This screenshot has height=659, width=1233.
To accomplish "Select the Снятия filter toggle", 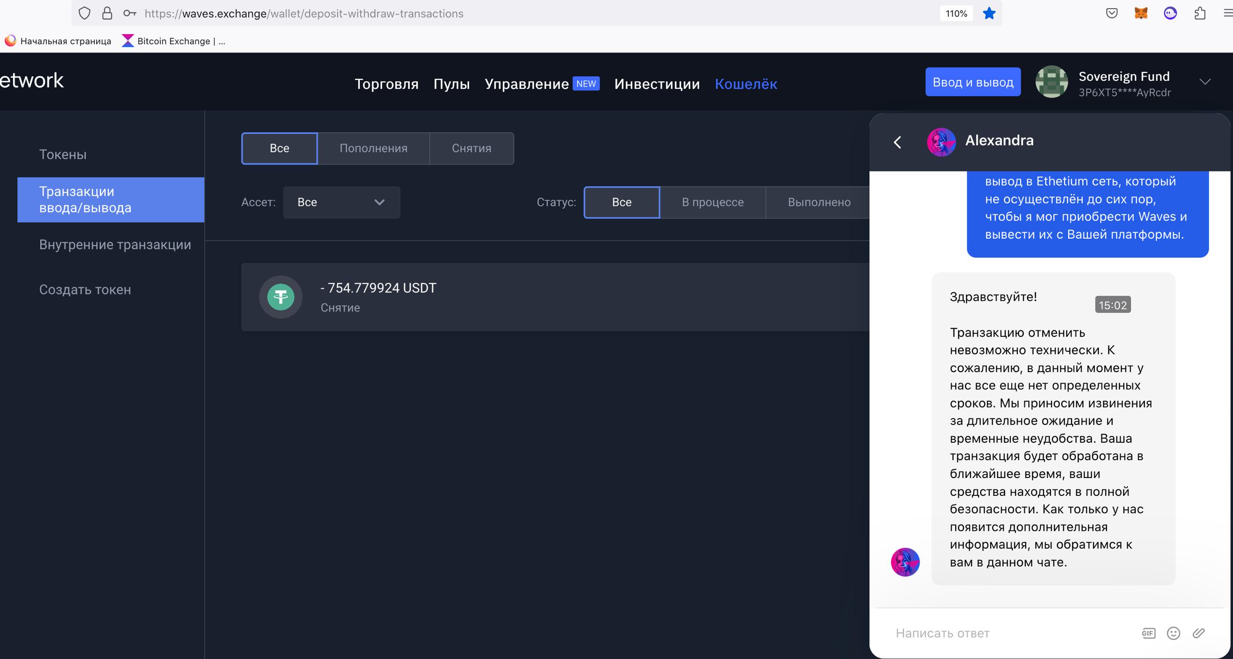I will (471, 148).
